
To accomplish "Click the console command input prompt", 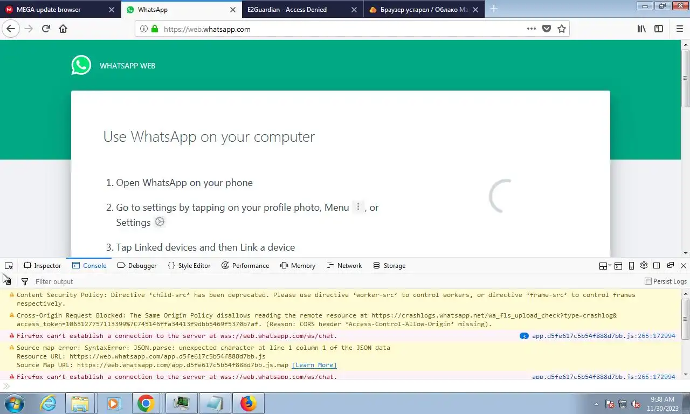I will pos(345,386).
